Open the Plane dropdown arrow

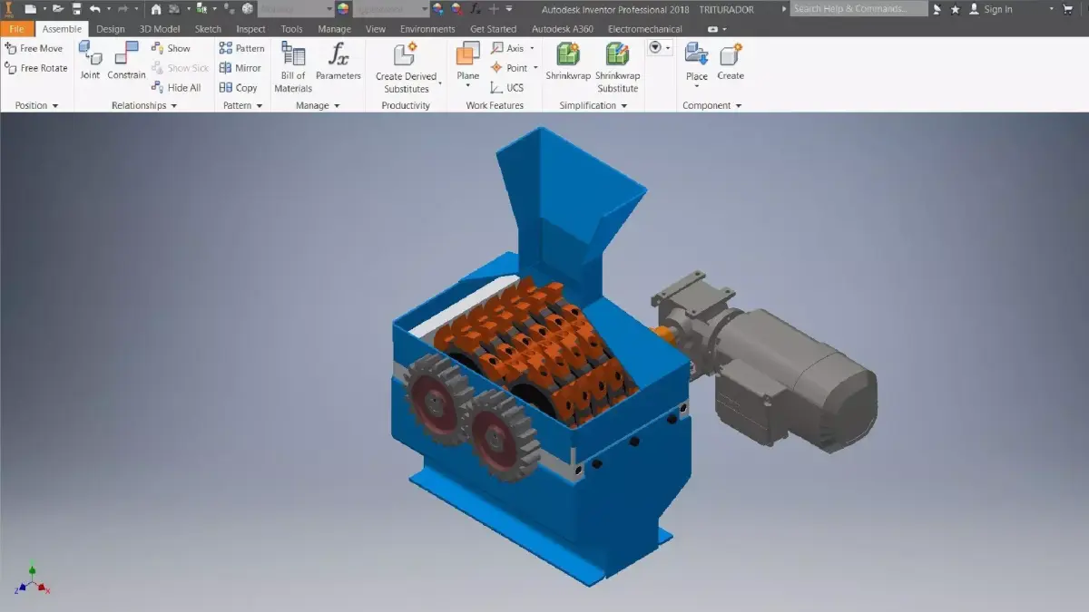point(468,87)
